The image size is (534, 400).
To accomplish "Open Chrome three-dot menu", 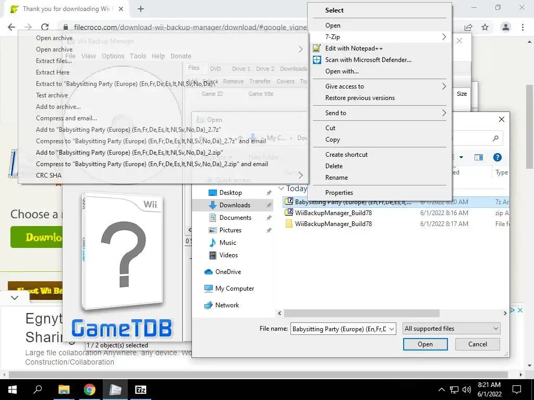I will click(x=523, y=27).
